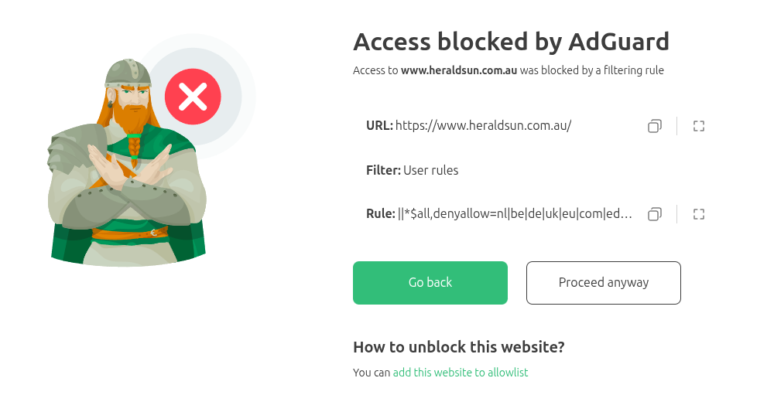Copy the filtering rule text
This screenshot has height=395, width=774.
tap(655, 214)
